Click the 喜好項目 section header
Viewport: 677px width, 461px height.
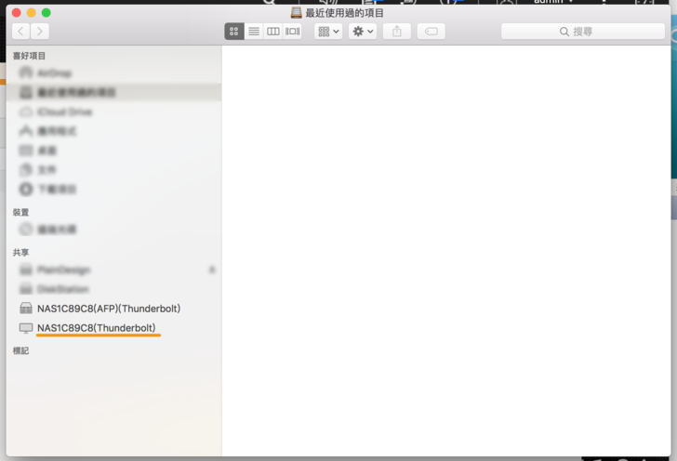[29, 56]
